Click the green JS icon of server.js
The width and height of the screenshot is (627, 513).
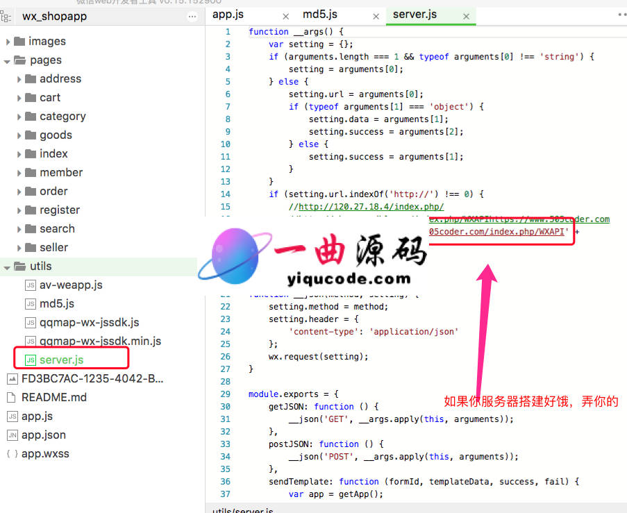31,360
